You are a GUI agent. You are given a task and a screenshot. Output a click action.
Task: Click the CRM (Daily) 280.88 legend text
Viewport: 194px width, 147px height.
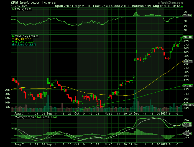pyautogui.click(x=27, y=36)
